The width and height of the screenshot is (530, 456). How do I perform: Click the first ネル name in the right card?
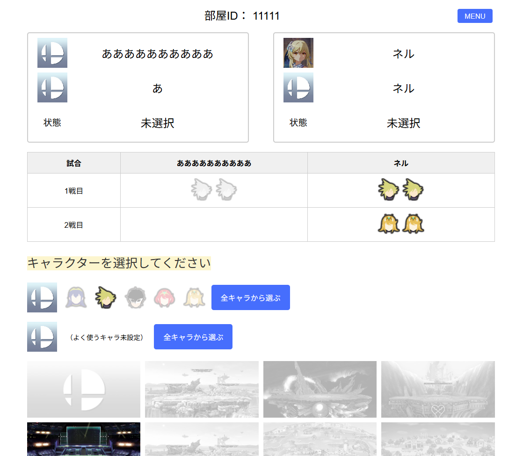[x=404, y=54]
